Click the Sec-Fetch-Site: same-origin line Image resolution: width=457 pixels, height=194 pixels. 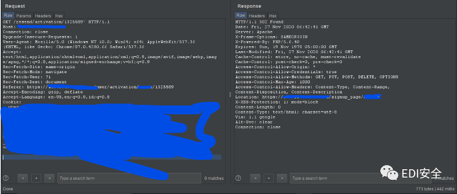(x=39, y=67)
